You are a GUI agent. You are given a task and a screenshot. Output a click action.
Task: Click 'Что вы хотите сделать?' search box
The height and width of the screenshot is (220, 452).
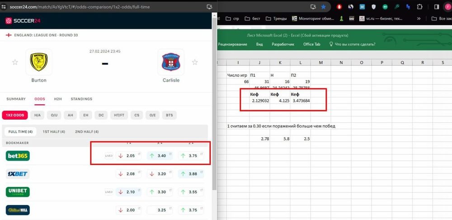coord(352,44)
